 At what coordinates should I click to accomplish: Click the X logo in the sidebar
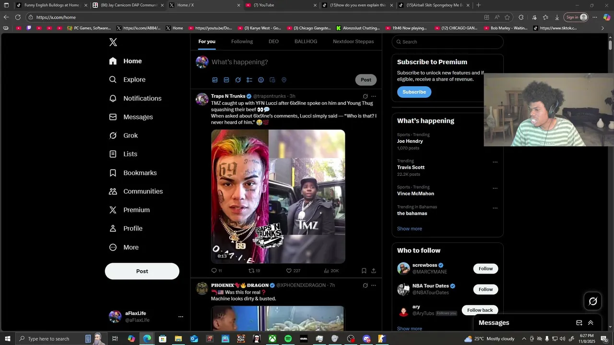[113, 42]
